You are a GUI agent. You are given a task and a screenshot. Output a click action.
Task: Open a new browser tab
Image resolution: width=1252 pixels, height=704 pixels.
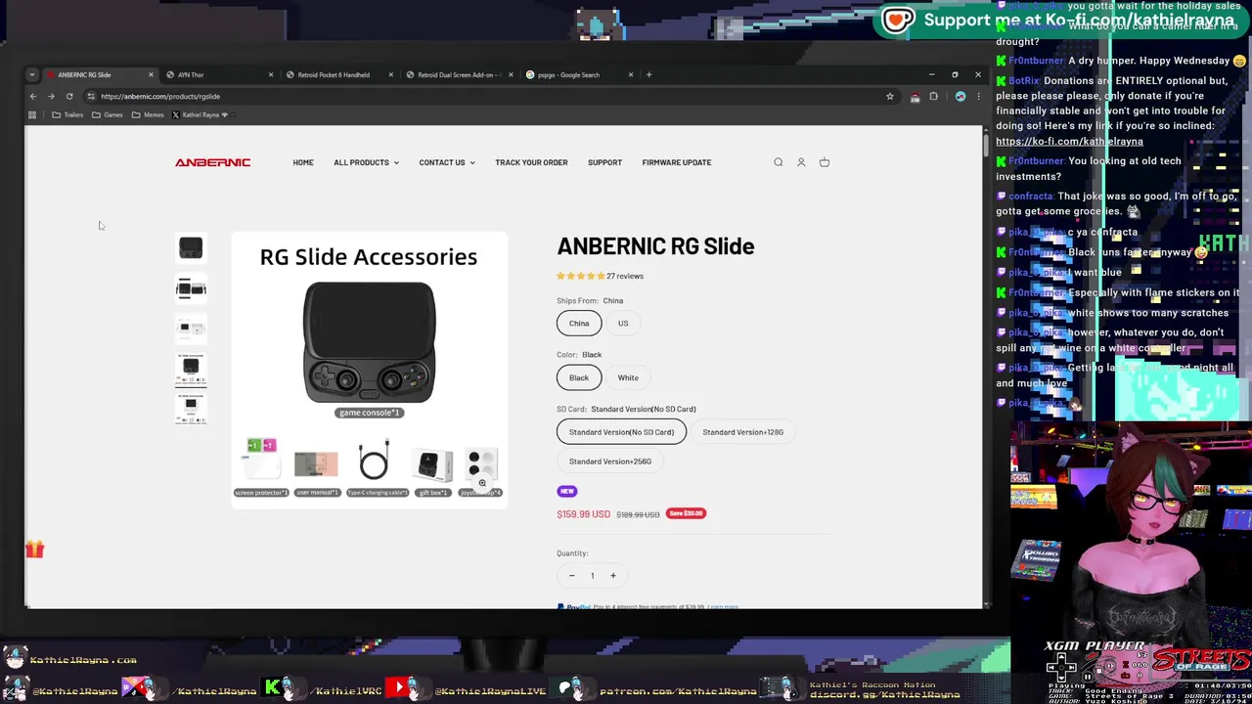point(648,74)
